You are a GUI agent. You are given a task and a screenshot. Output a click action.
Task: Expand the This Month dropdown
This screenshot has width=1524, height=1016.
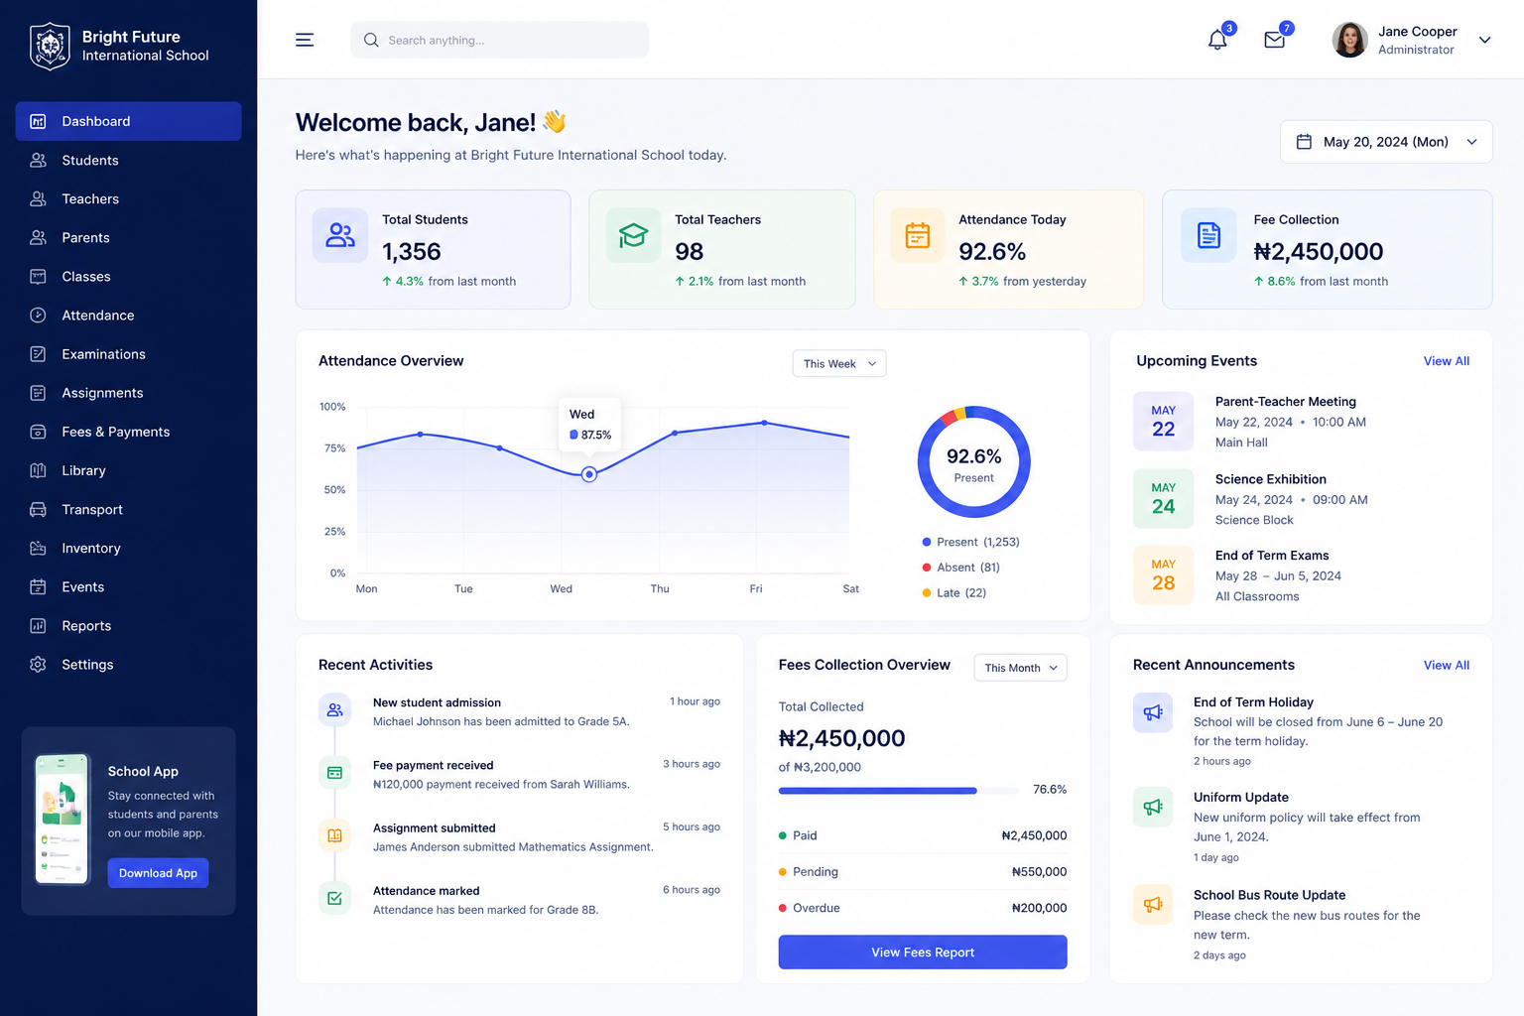pos(1021,668)
